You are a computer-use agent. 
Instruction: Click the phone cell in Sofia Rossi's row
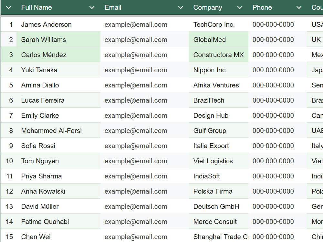[277, 146]
